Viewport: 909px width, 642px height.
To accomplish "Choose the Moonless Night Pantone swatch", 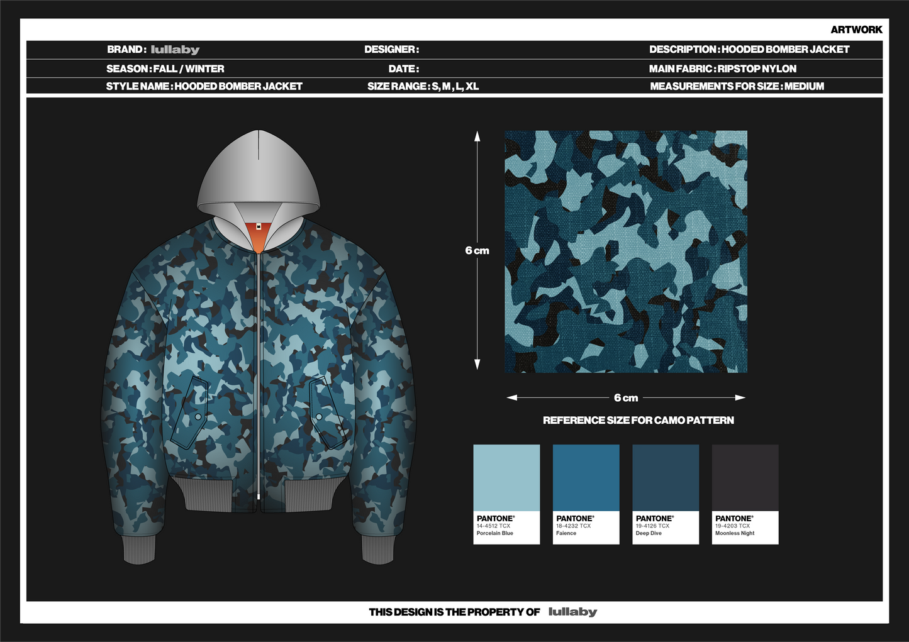I will click(745, 494).
